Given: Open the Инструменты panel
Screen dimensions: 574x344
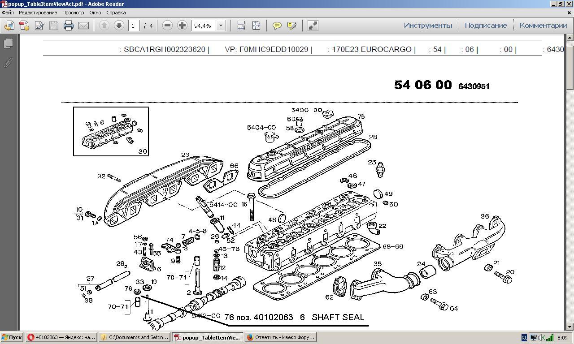Looking at the screenshot, I should tap(428, 25).
